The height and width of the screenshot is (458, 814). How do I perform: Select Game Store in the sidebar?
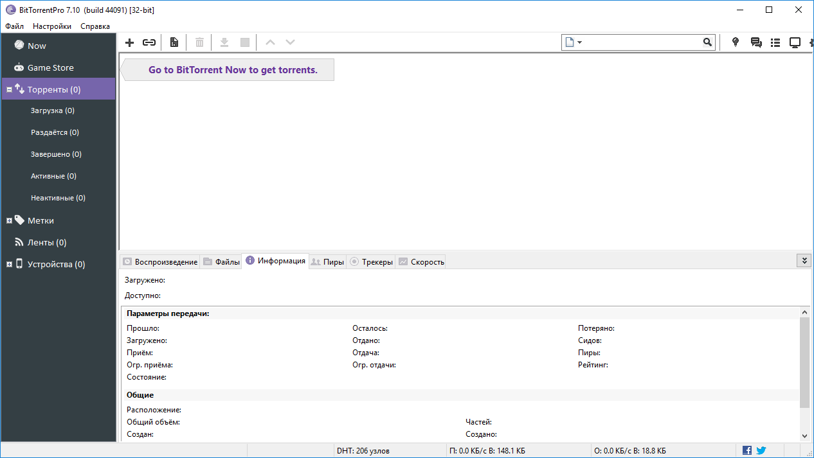[50, 67]
